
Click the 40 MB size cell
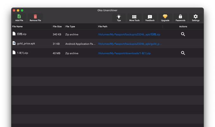[x=56, y=53]
